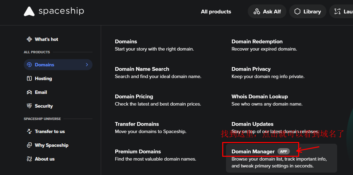Open the Premium Domains link
Viewport: 353px width, 175px height.
[138, 151]
